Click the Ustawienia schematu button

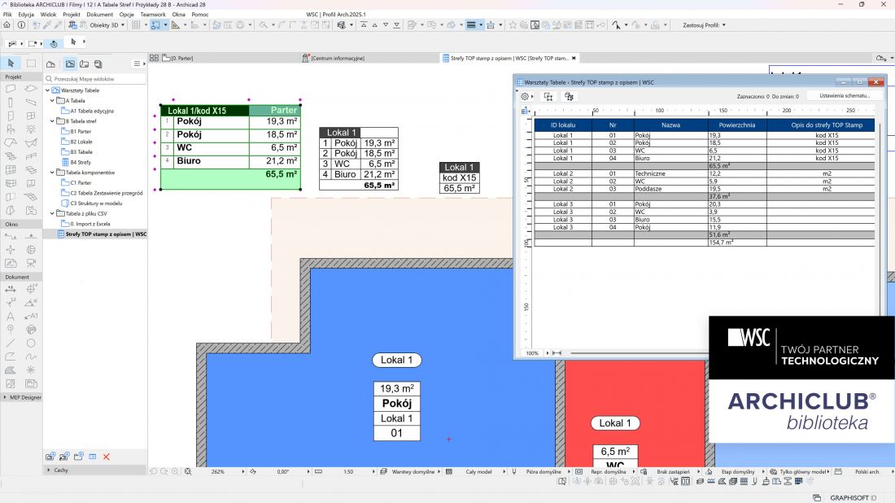(x=845, y=96)
